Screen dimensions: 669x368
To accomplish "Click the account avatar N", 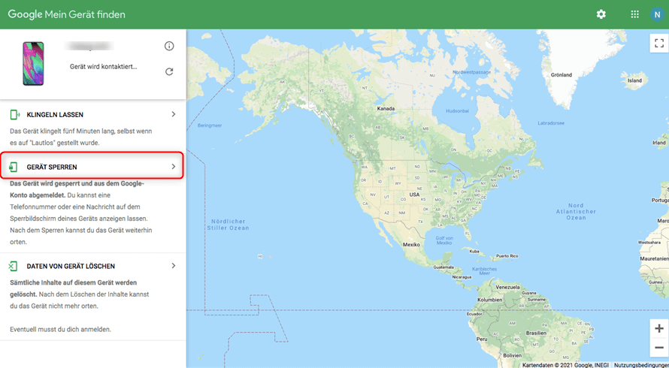I will coord(658,14).
